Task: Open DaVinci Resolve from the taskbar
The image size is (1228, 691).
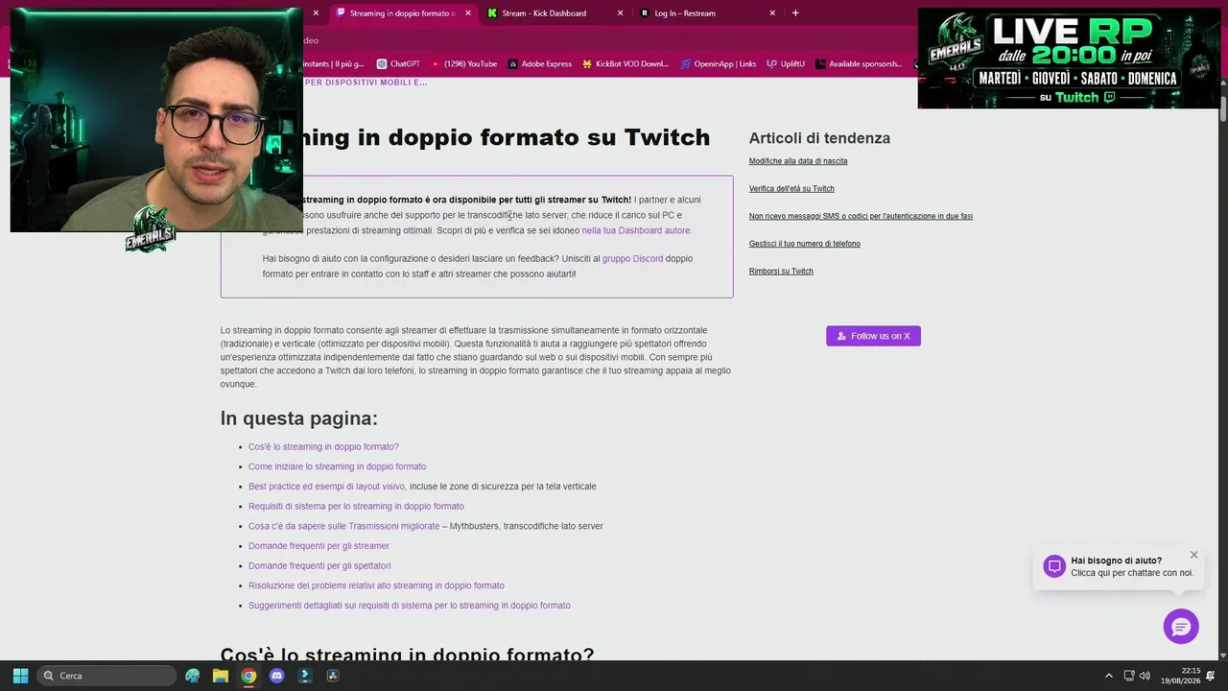Action: click(x=333, y=676)
